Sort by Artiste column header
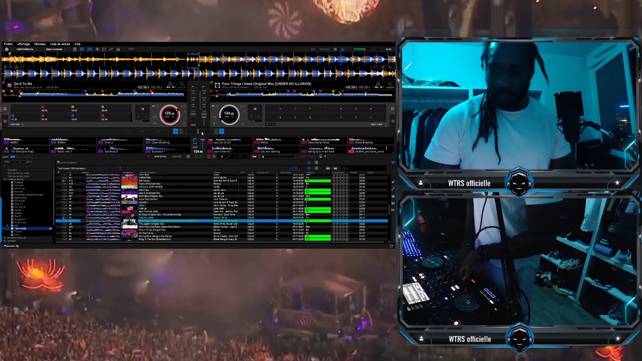Screen dimensions: 642x361 [x=217, y=172]
